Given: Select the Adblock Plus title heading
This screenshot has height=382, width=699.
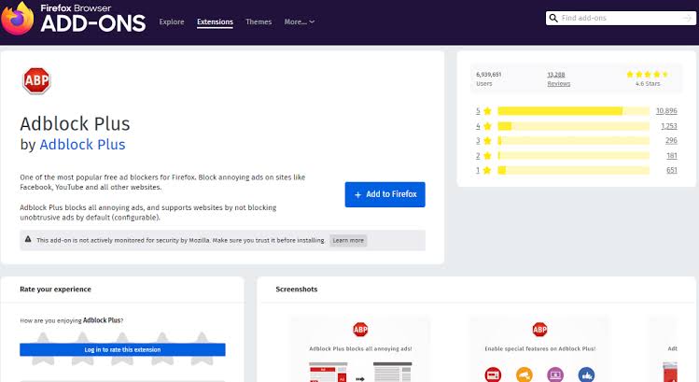Looking at the screenshot, I should [x=75, y=124].
